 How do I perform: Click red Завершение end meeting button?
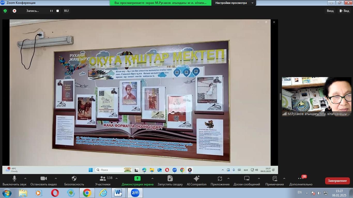point(337,181)
